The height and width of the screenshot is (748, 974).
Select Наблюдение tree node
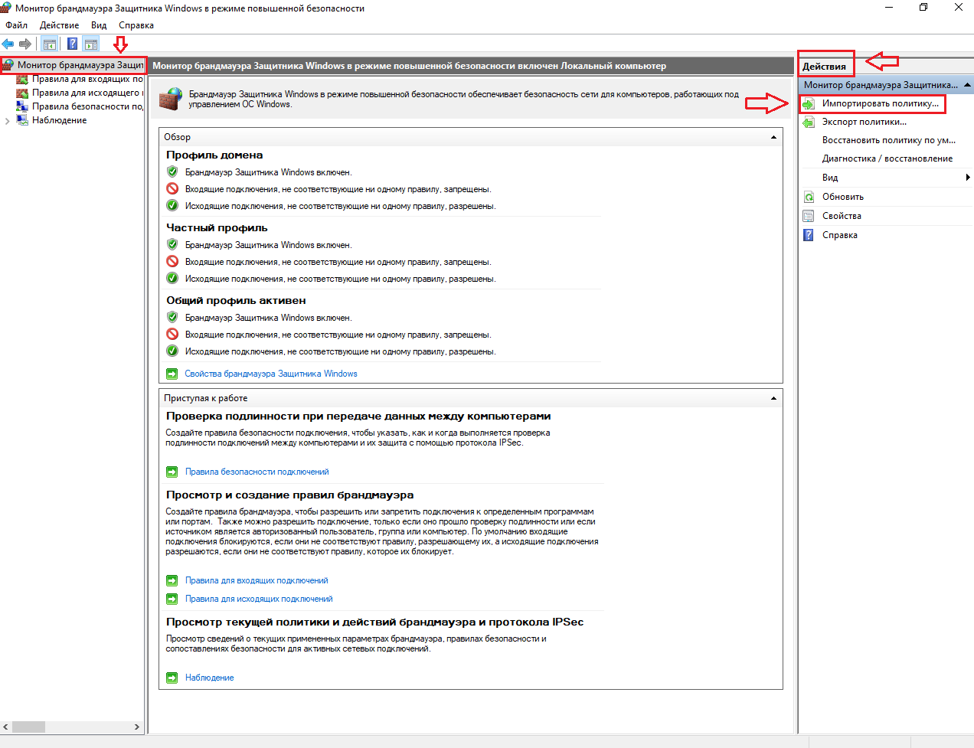coord(59,120)
